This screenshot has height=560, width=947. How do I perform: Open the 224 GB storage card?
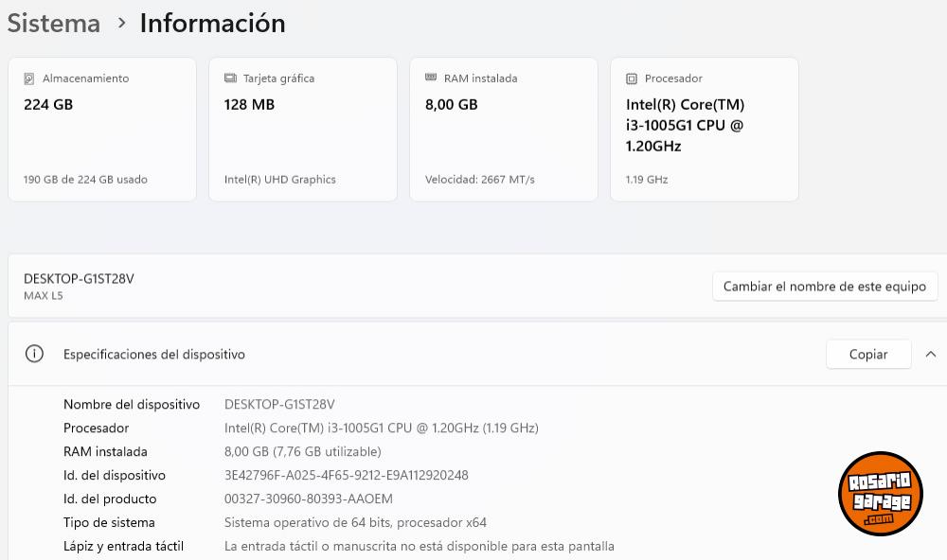click(x=102, y=130)
